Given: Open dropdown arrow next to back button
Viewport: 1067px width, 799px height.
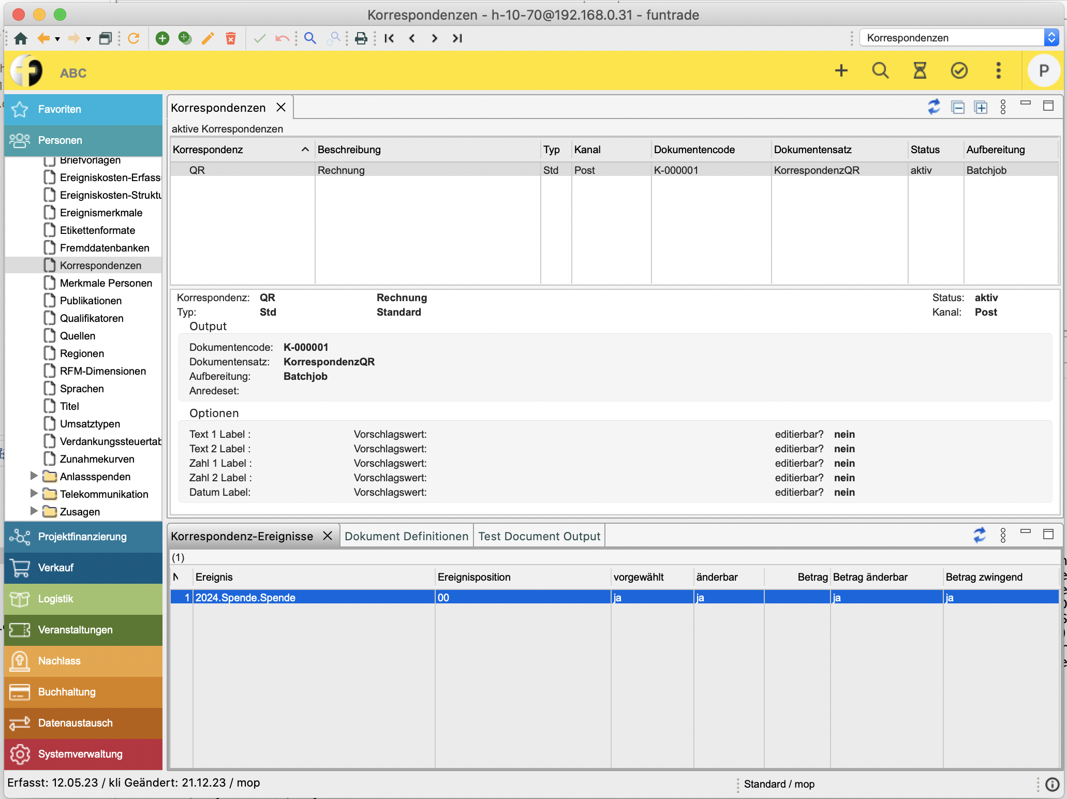Looking at the screenshot, I should pos(57,39).
